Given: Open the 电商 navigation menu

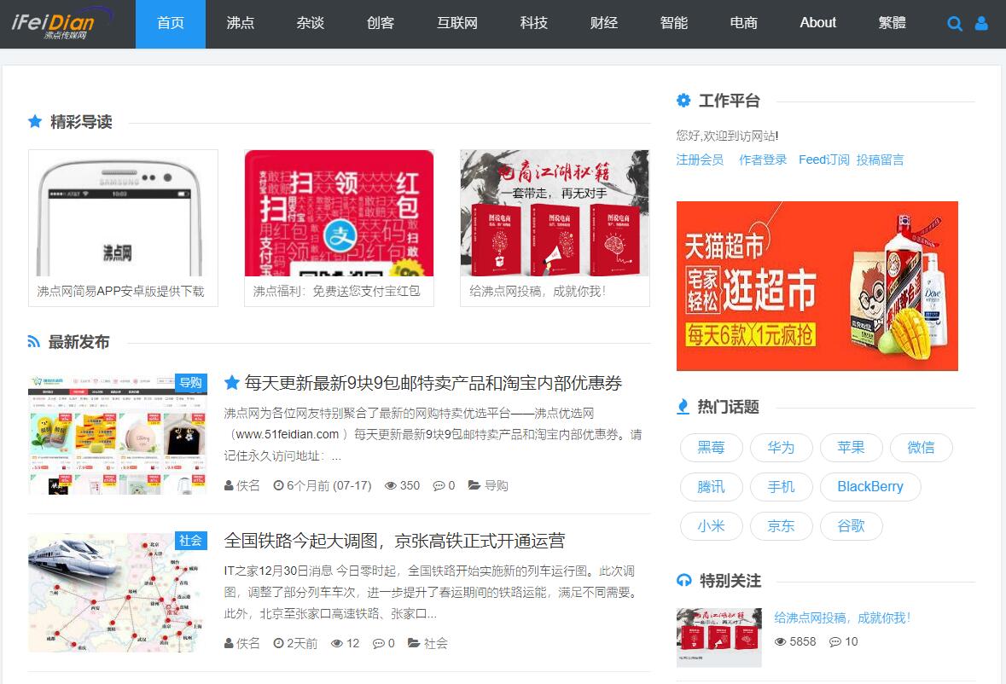Looking at the screenshot, I should 743,24.
